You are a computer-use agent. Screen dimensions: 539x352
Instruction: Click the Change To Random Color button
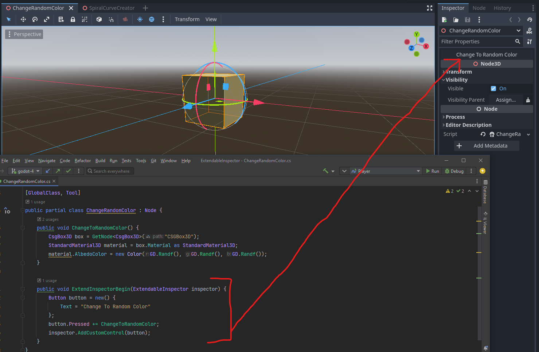(487, 55)
